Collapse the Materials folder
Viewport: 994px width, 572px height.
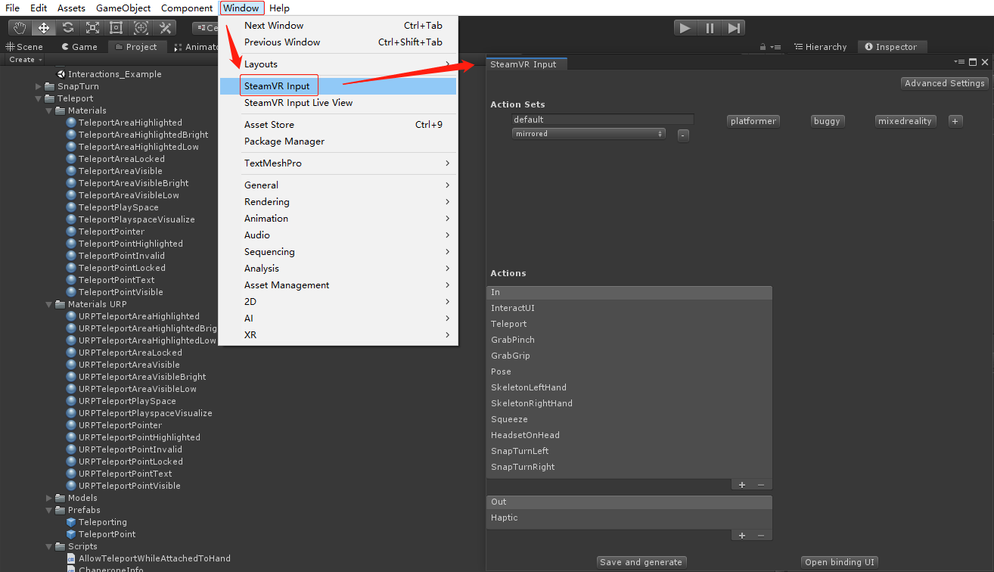[49, 110]
